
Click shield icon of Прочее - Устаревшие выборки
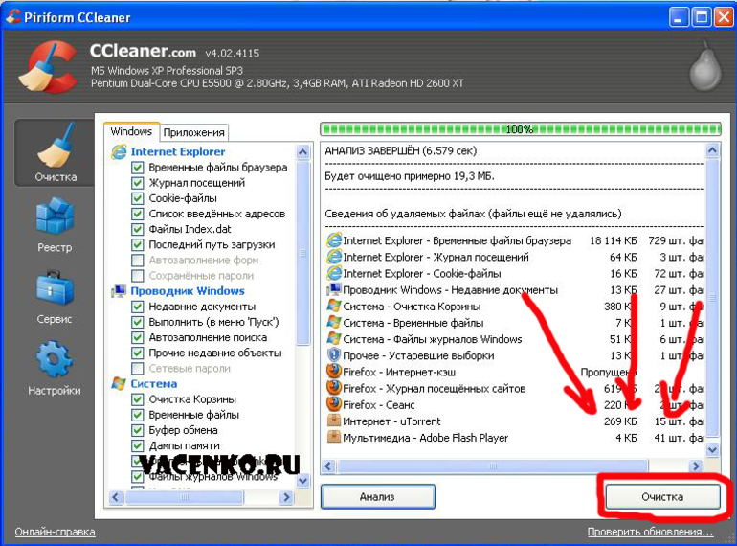tap(334, 355)
